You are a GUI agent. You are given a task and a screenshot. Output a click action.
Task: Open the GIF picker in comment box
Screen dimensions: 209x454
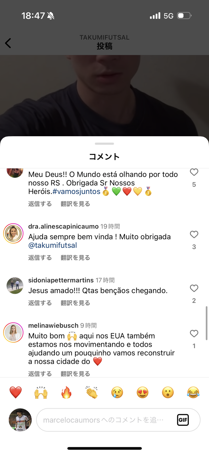pyautogui.click(x=183, y=420)
